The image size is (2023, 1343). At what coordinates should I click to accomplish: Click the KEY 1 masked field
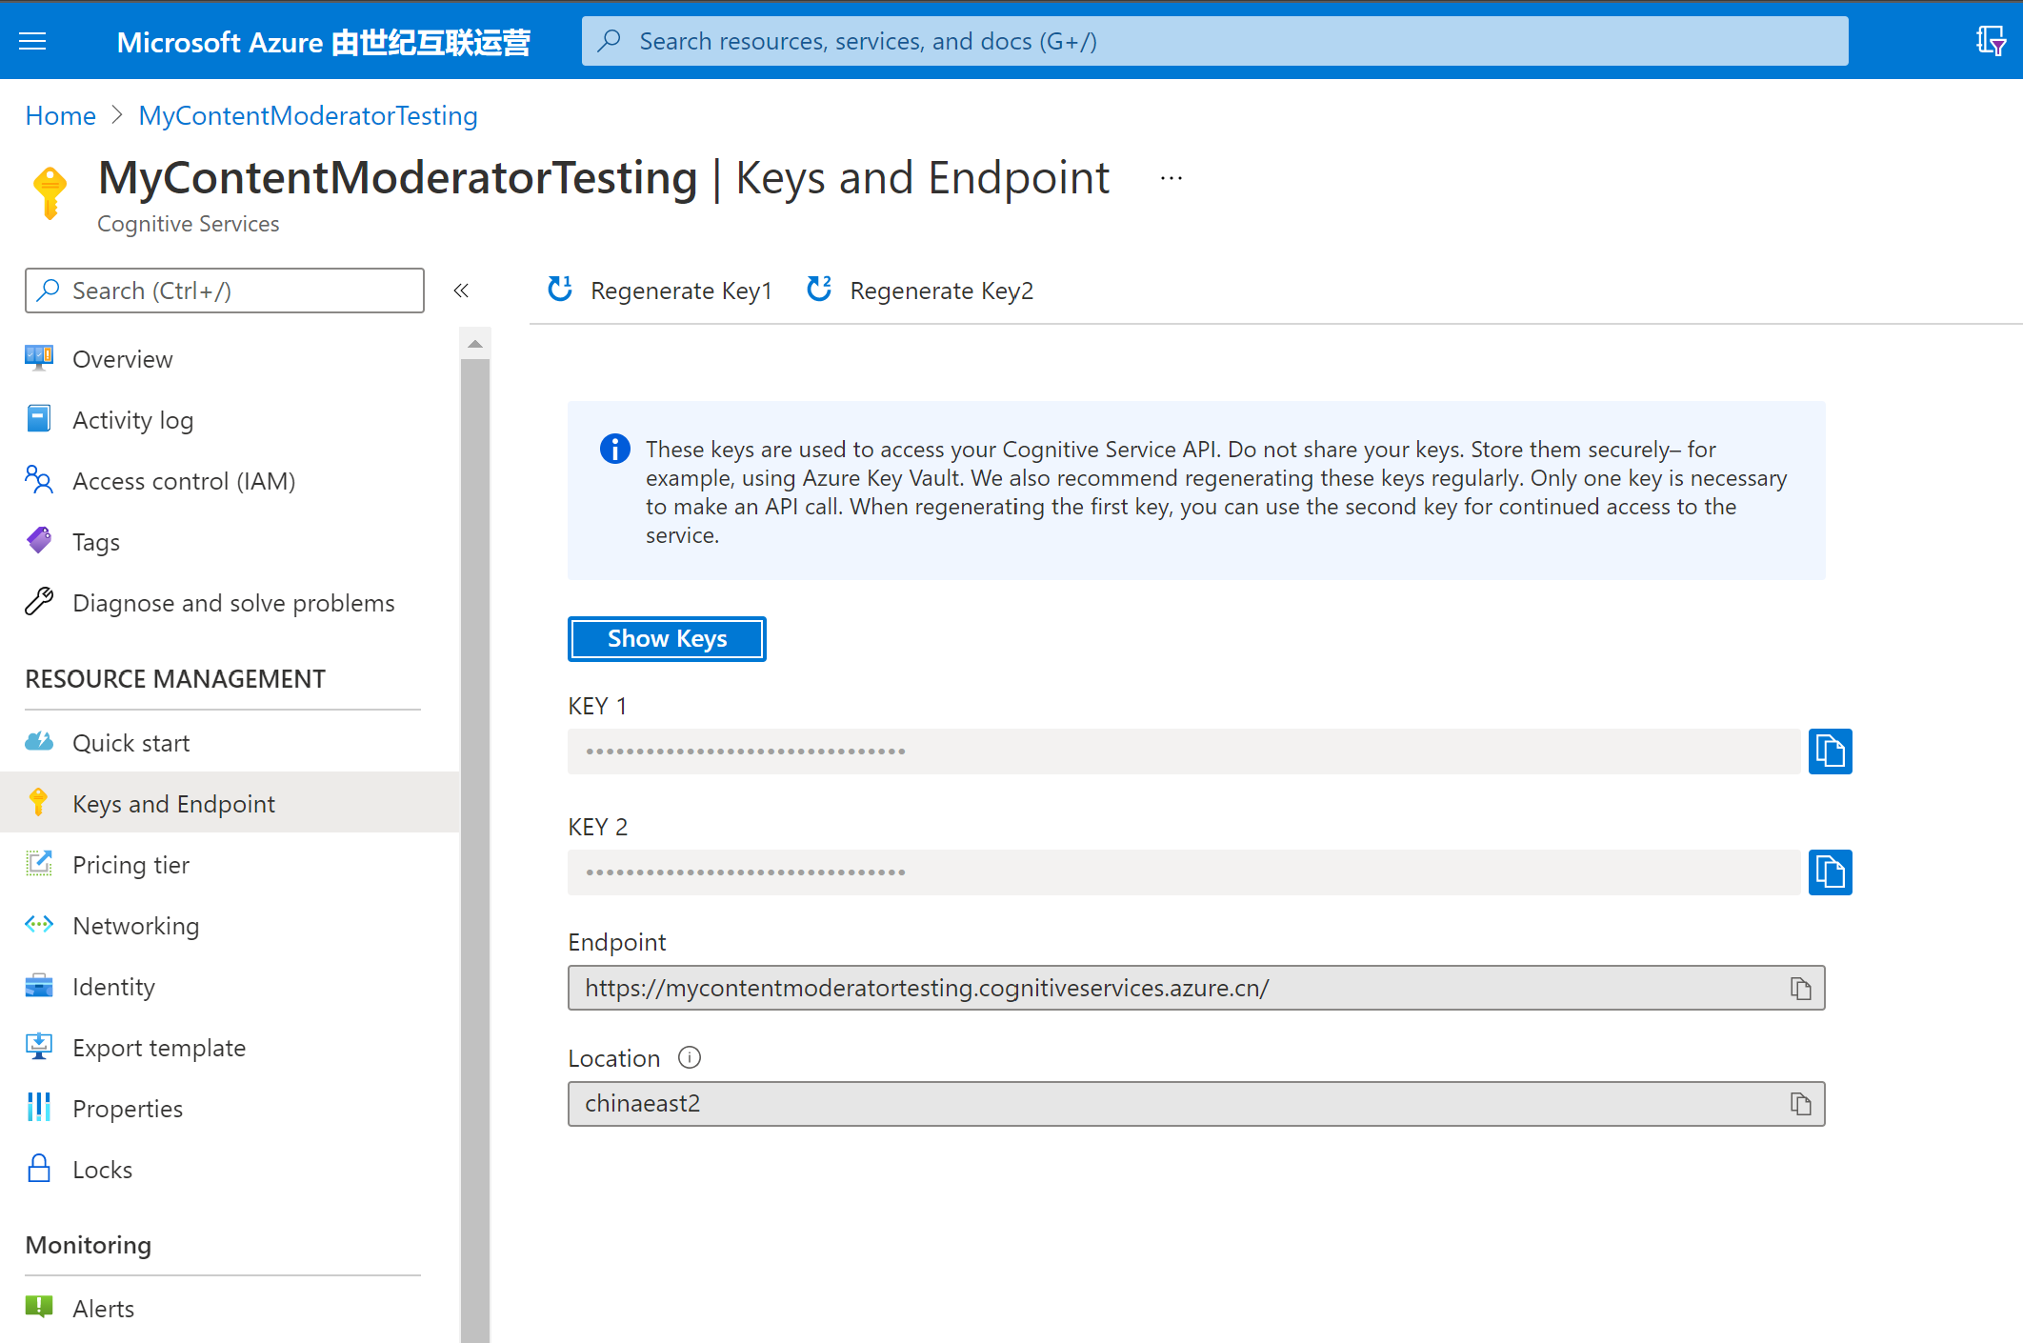click(x=1184, y=752)
